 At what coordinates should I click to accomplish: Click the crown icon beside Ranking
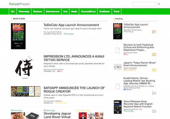point(114,19)
